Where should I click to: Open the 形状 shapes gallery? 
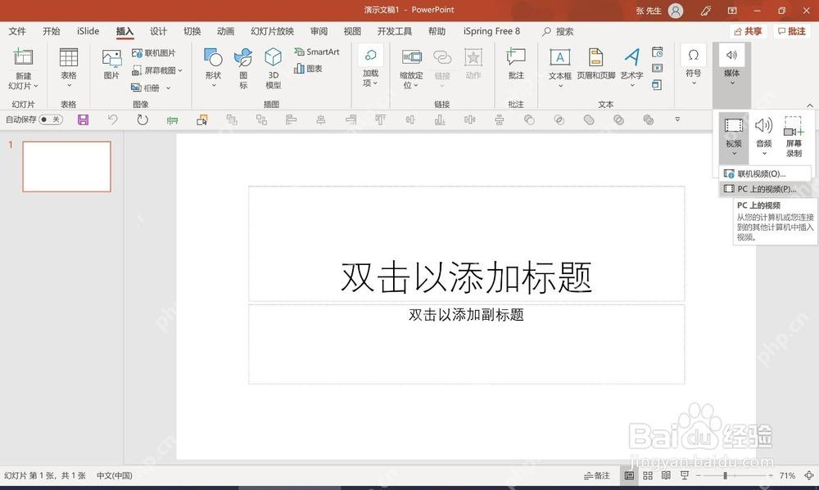click(213, 69)
